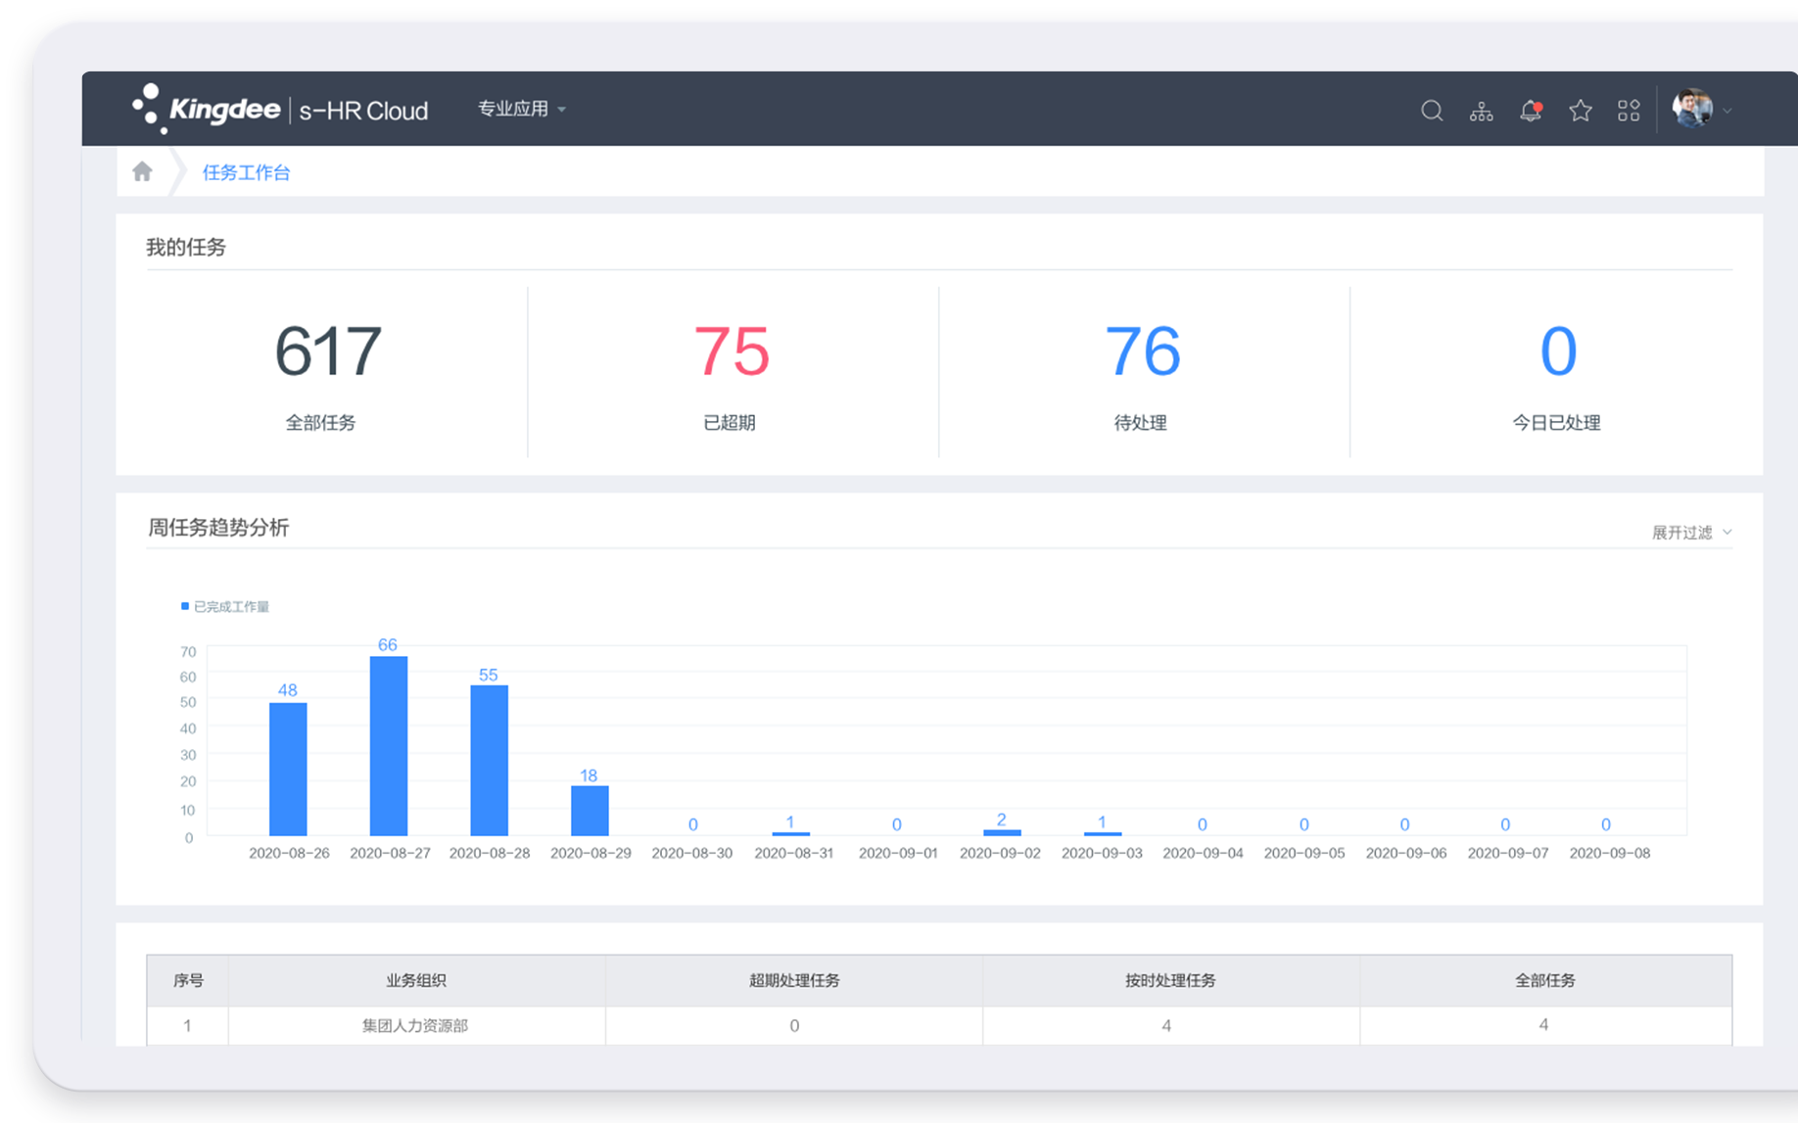
Task: Open notifications bell icon
Action: [x=1530, y=111]
